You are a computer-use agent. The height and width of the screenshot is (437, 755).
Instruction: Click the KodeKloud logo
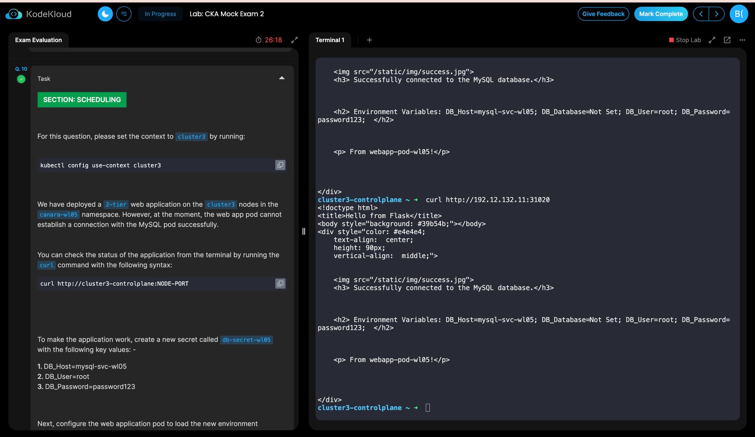[39, 14]
